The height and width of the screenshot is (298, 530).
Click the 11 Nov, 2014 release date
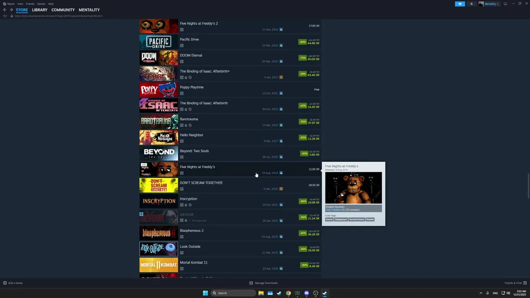[x=270, y=30]
